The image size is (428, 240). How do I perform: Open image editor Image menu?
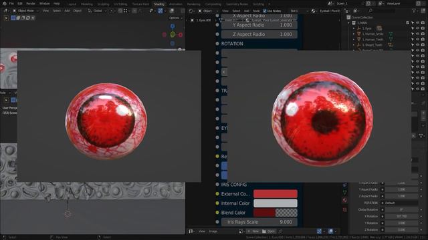click(x=213, y=231)
